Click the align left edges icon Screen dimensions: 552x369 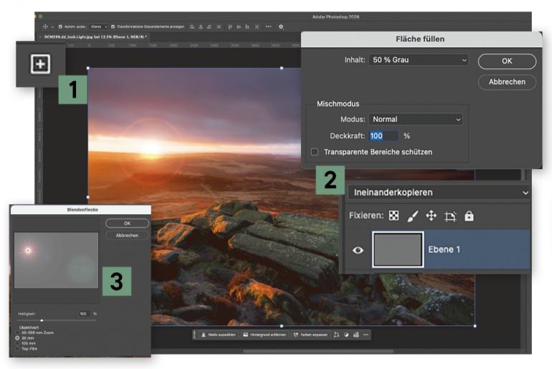192,27
